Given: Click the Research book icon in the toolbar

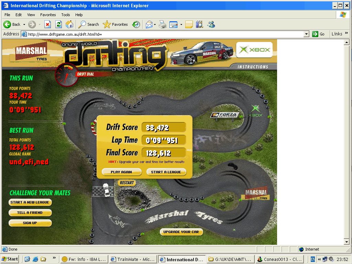Looking at the screenshot, I should click(199, 24).
